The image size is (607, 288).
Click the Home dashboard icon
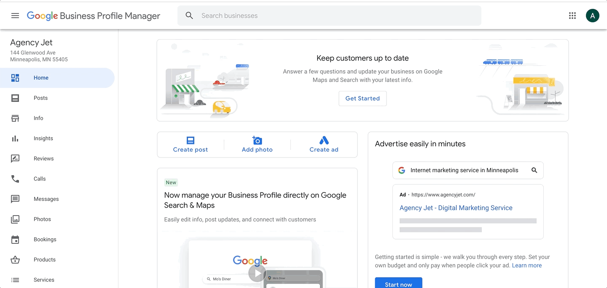[15, 78]
